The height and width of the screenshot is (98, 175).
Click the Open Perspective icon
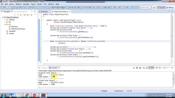(x=154, y=8)
